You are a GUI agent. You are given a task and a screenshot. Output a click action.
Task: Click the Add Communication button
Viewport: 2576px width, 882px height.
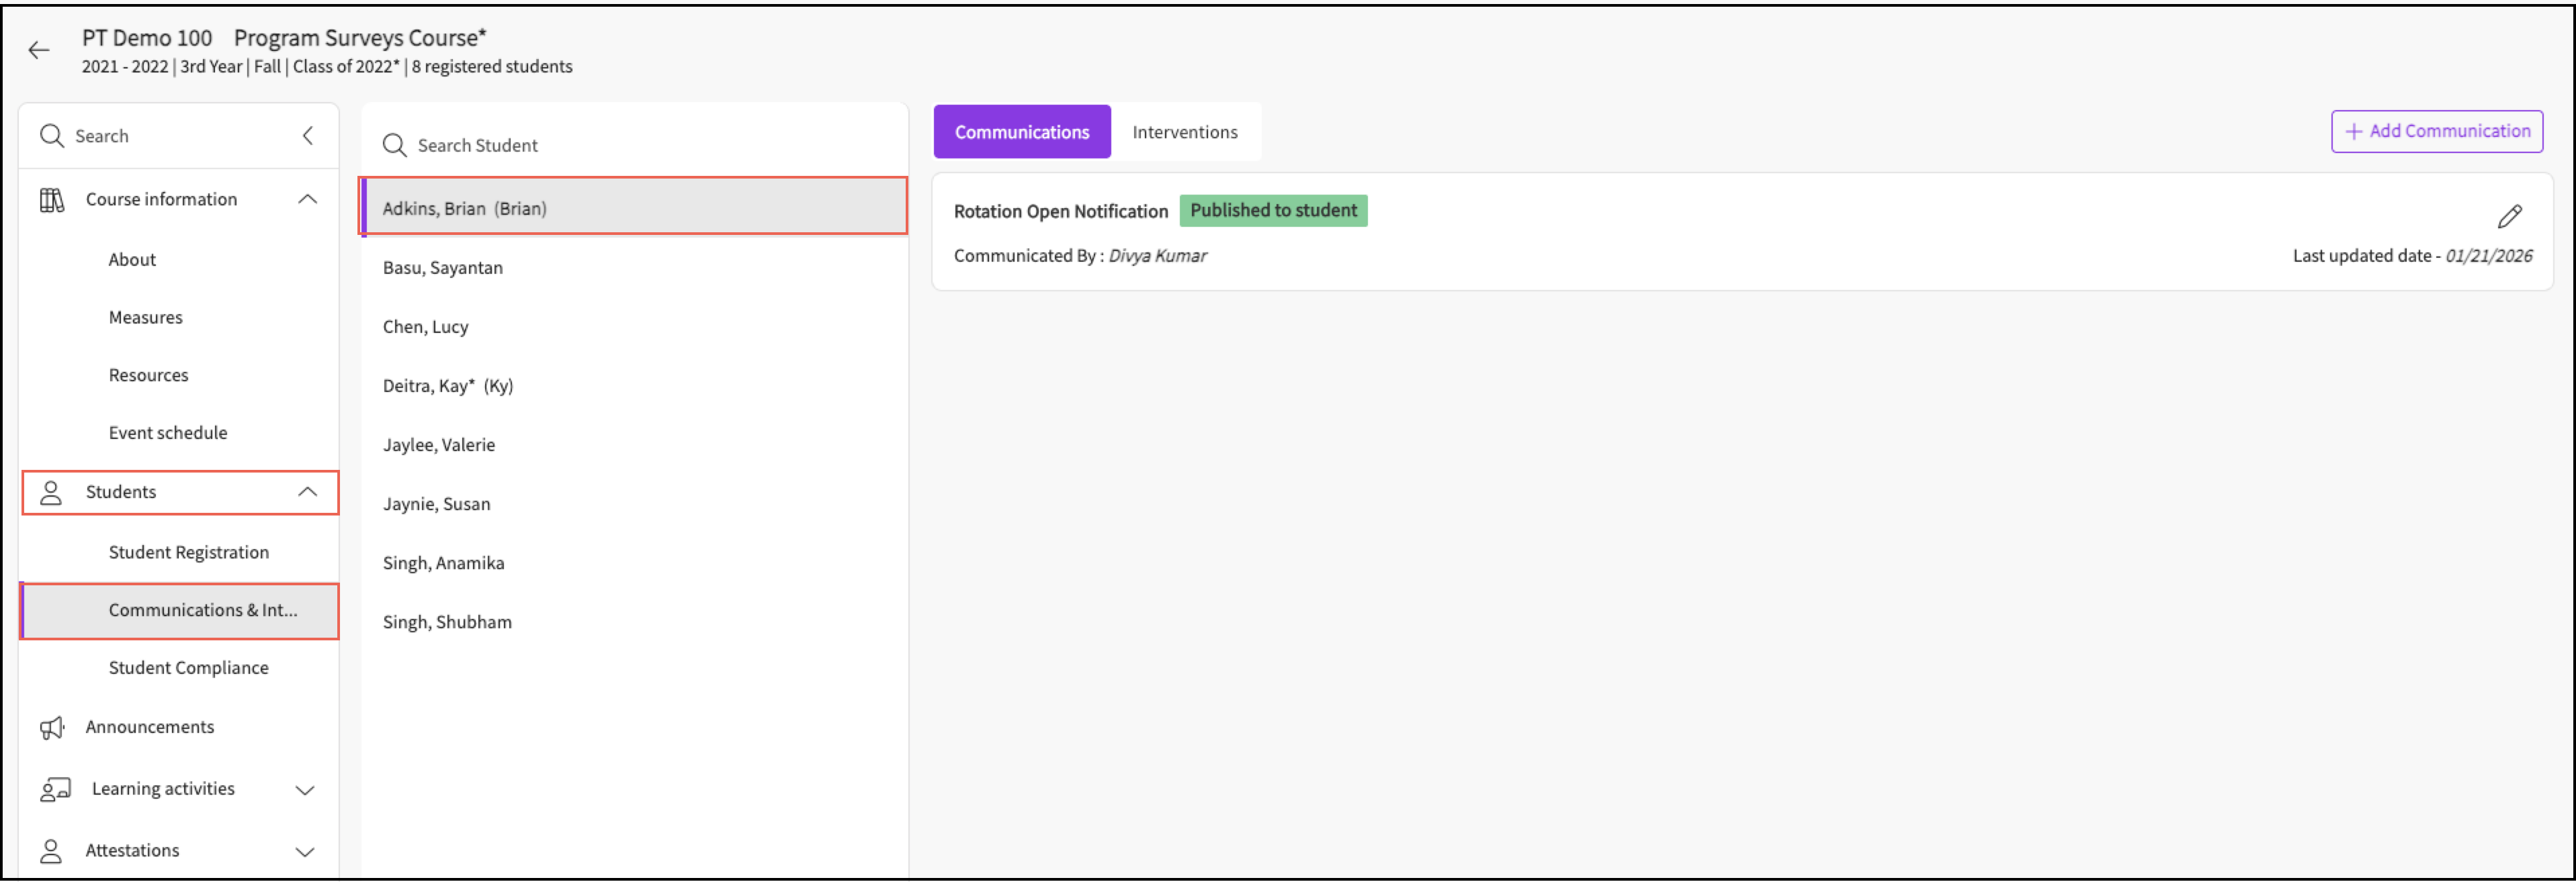point(2436,132)
